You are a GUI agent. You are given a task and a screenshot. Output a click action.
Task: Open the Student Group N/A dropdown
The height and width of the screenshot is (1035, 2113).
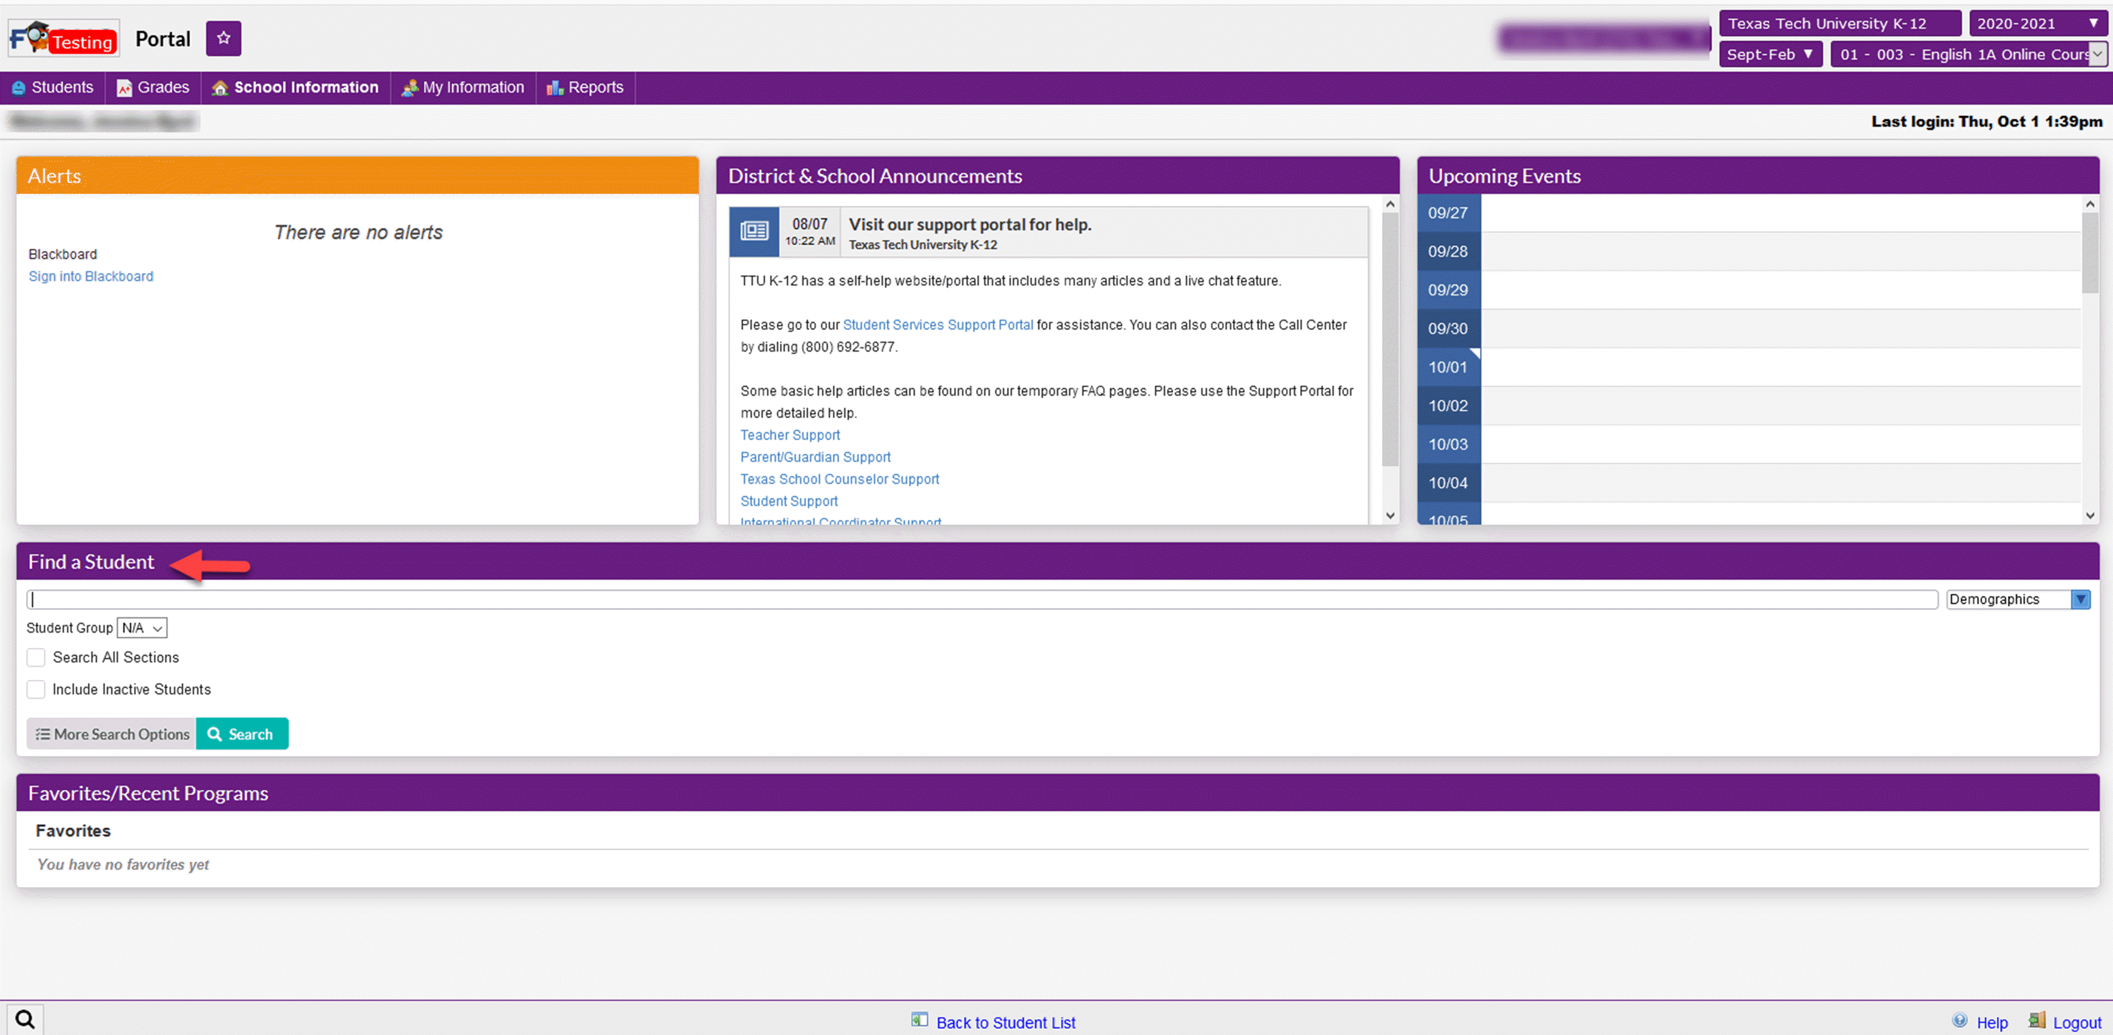pyautogui.click(x=142, y=628)
